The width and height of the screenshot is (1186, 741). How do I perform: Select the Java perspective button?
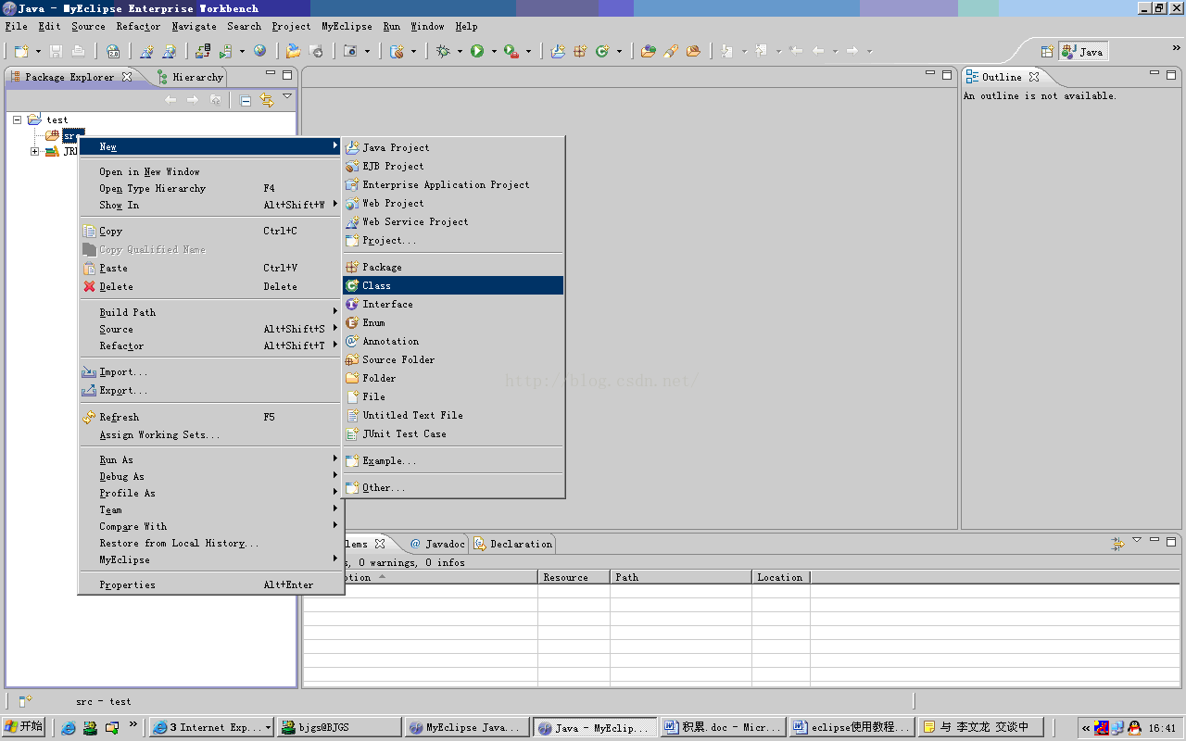click(1083, 52)
